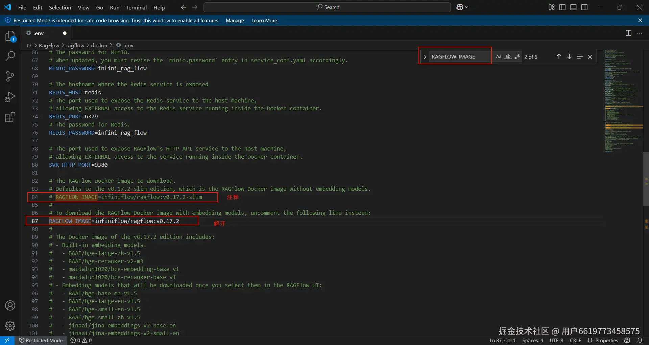Viewport: 649px width, 345px height.
Task: Click the Copilot icon in title bar
Action: pos(460,7)
